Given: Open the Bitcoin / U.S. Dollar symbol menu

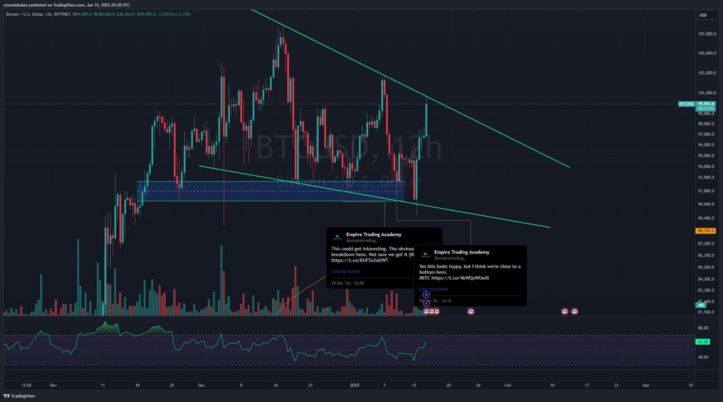Looking at the screenshot, I should click(x=24, y=14).
